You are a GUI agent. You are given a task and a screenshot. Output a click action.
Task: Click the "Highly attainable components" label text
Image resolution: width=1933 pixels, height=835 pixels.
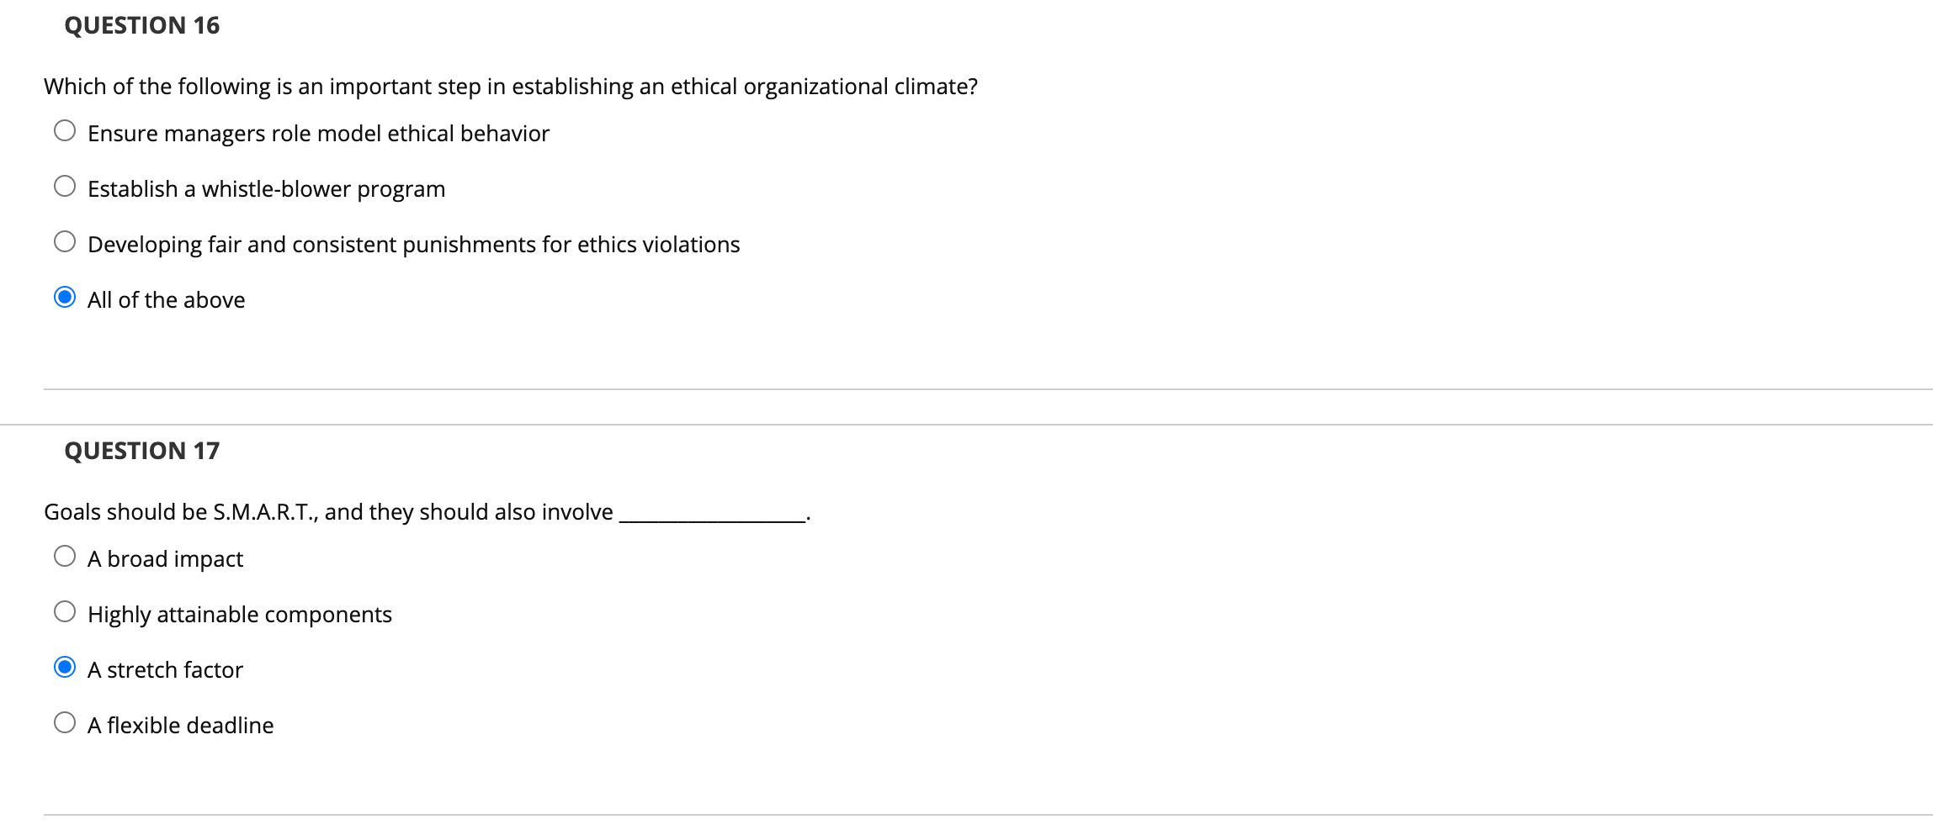point(239,613)
